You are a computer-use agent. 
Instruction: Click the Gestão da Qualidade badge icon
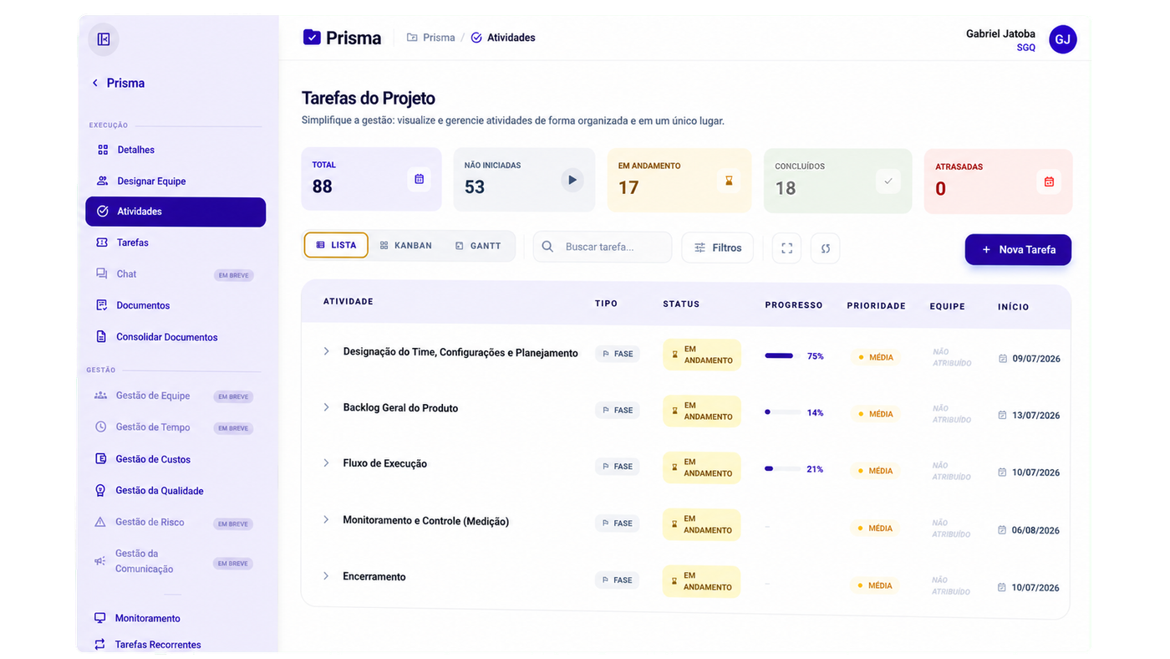[101, 491]
